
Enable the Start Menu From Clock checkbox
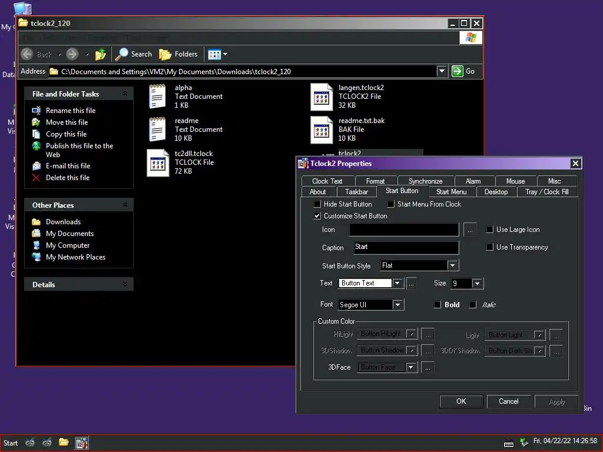tap(391, 204)
